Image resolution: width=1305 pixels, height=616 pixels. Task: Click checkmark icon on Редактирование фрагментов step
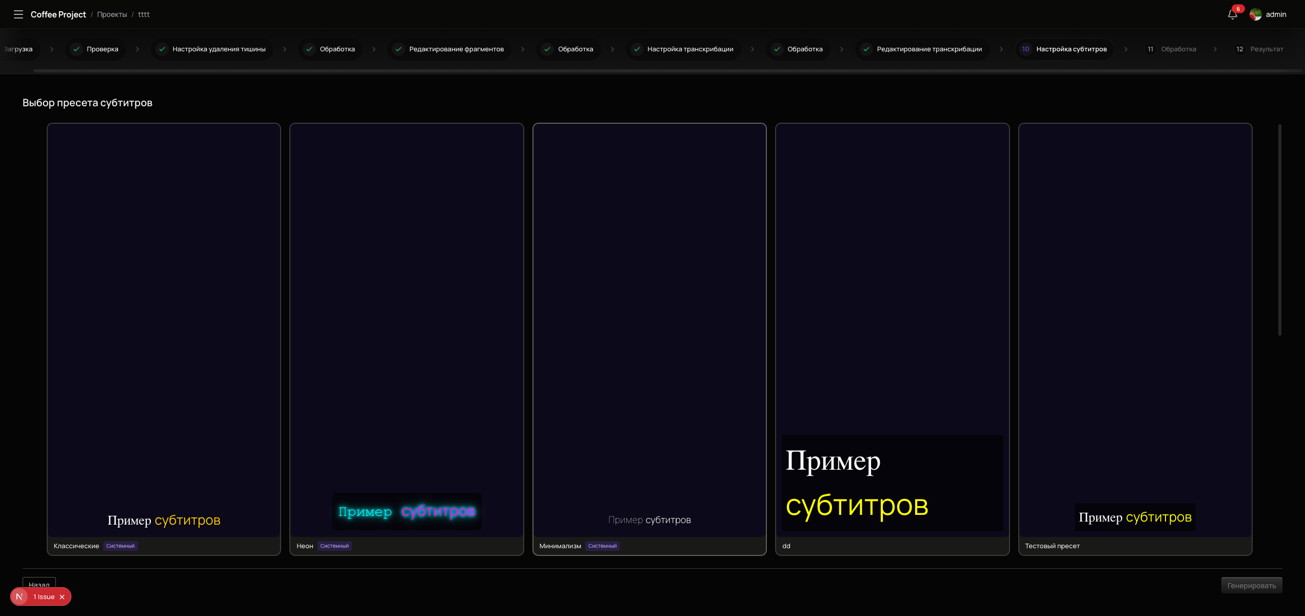(399, 49)
